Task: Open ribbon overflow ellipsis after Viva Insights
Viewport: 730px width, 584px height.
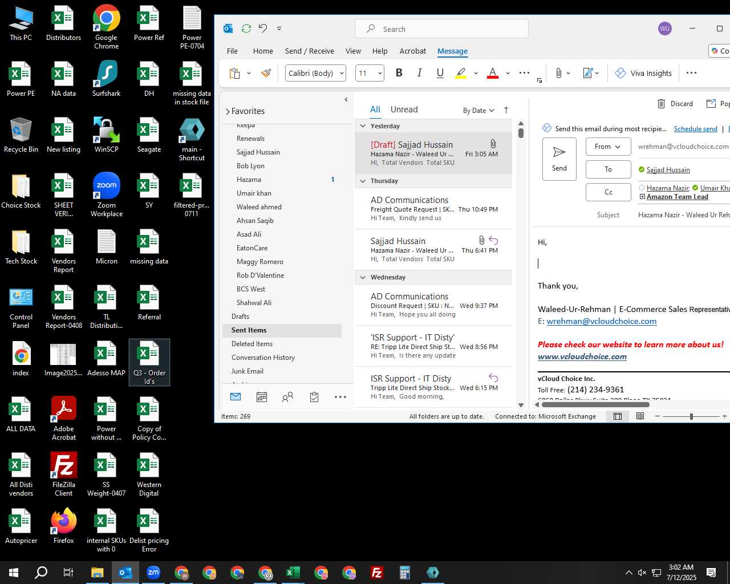Action: coord(692,73)
